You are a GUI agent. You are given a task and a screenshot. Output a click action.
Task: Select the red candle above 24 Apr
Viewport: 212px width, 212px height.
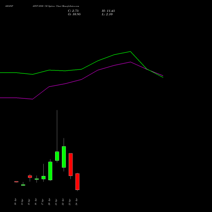(x=78, y=181)
